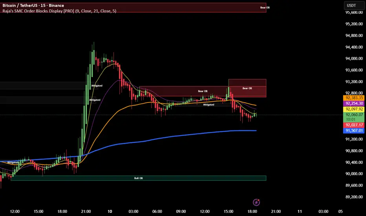This screenshot has height=216, width=366.
Task: Click the green 92,060.07 current price label
Action: coord(354,115)
